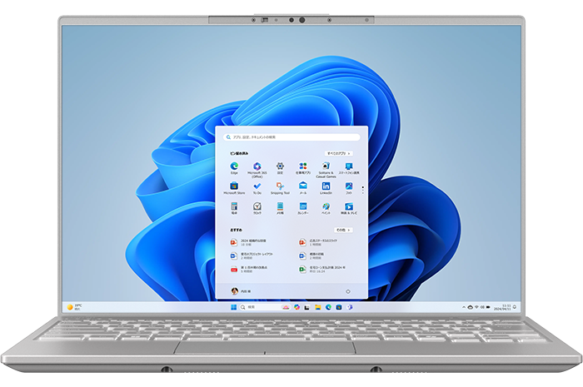Open the first recommended PowerPoint file
The image size is (583, 387).
pyautogui.click(x=250, y=242)
